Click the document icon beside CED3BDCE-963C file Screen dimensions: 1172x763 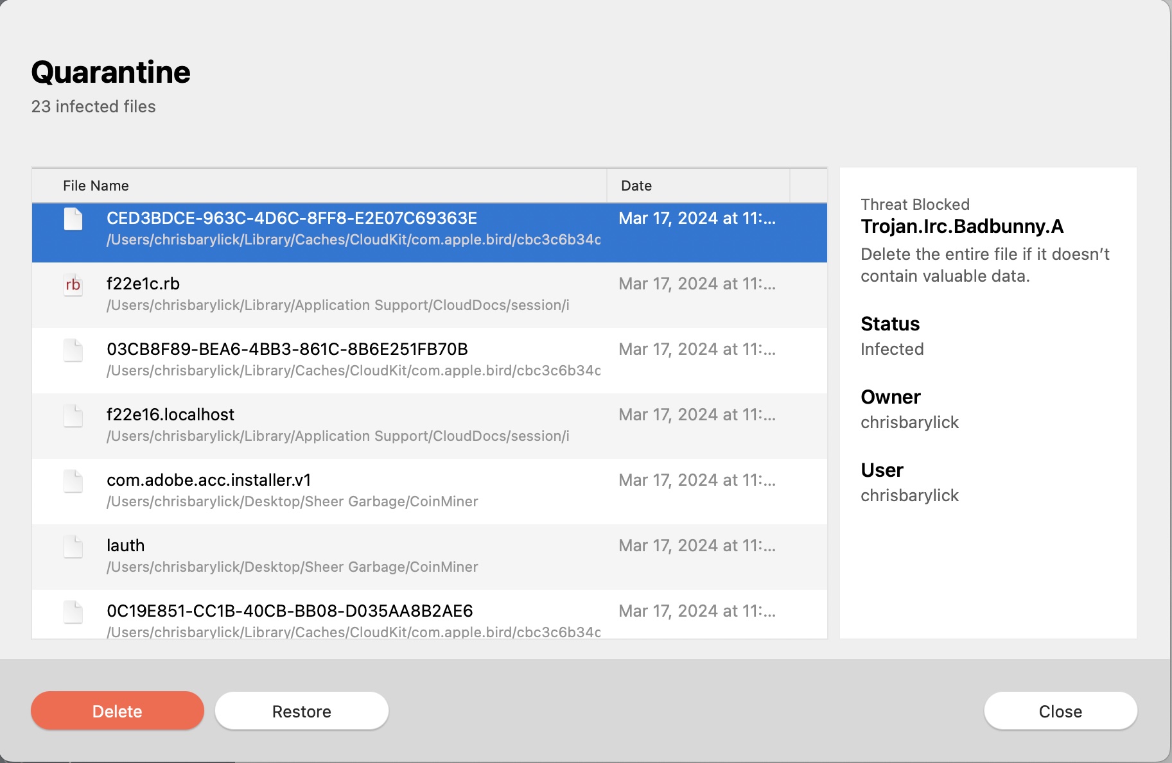pyautogui.click(x=73, y=219)
